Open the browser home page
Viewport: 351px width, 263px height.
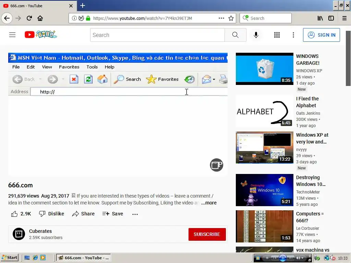pos(40,18)
